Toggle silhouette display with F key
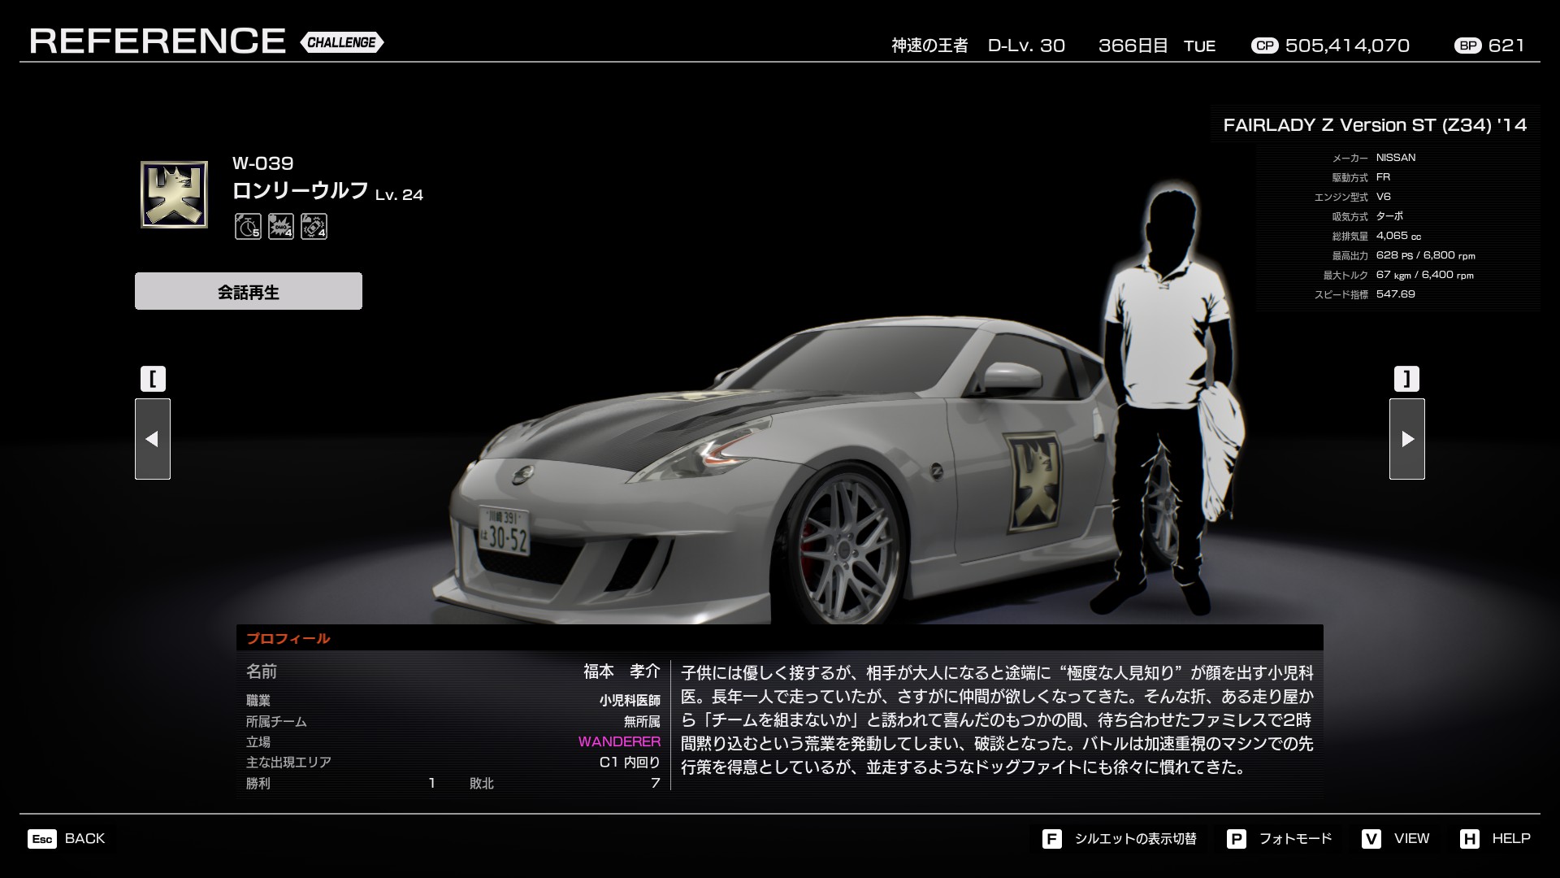1560x878 pixels. pyautogui.click(x=1052, y=839)
